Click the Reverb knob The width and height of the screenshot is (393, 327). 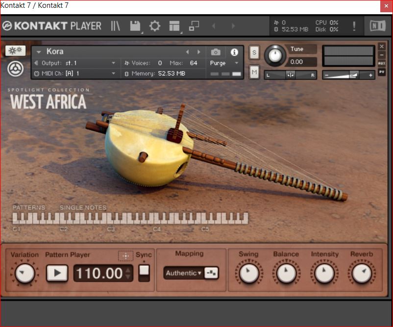(x=362, y=273)
